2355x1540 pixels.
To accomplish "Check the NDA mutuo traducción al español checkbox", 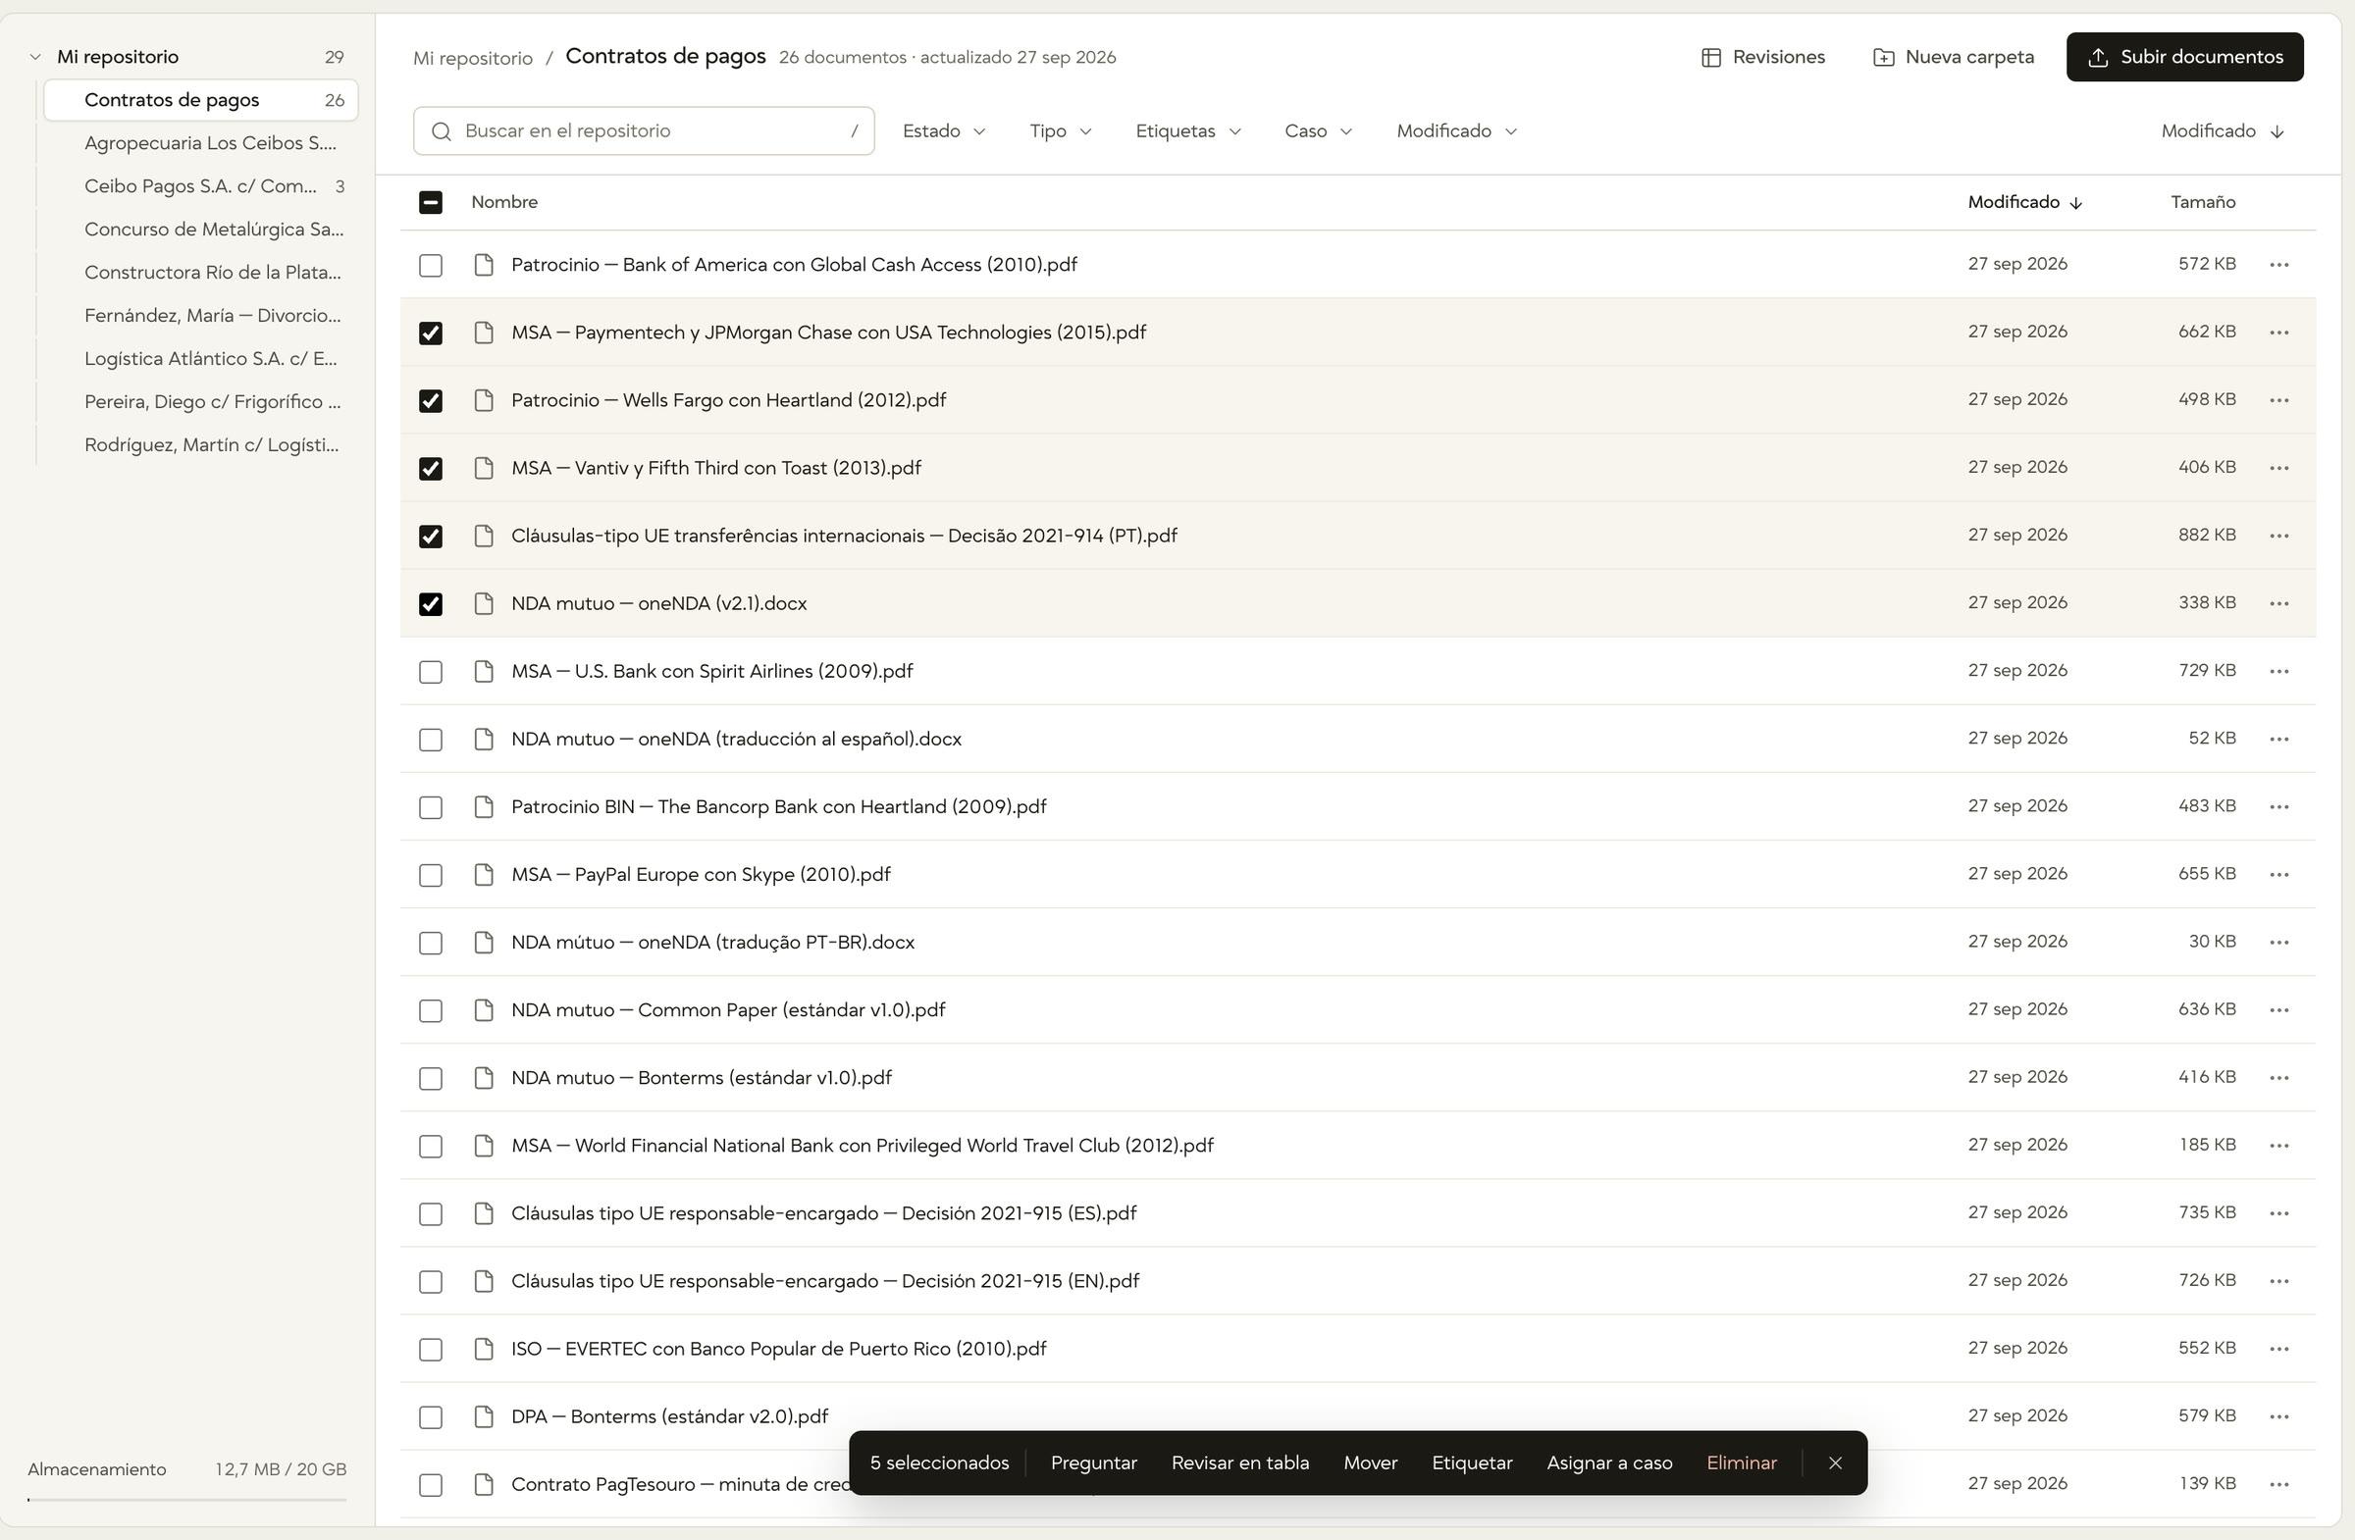I will (431, 739).
